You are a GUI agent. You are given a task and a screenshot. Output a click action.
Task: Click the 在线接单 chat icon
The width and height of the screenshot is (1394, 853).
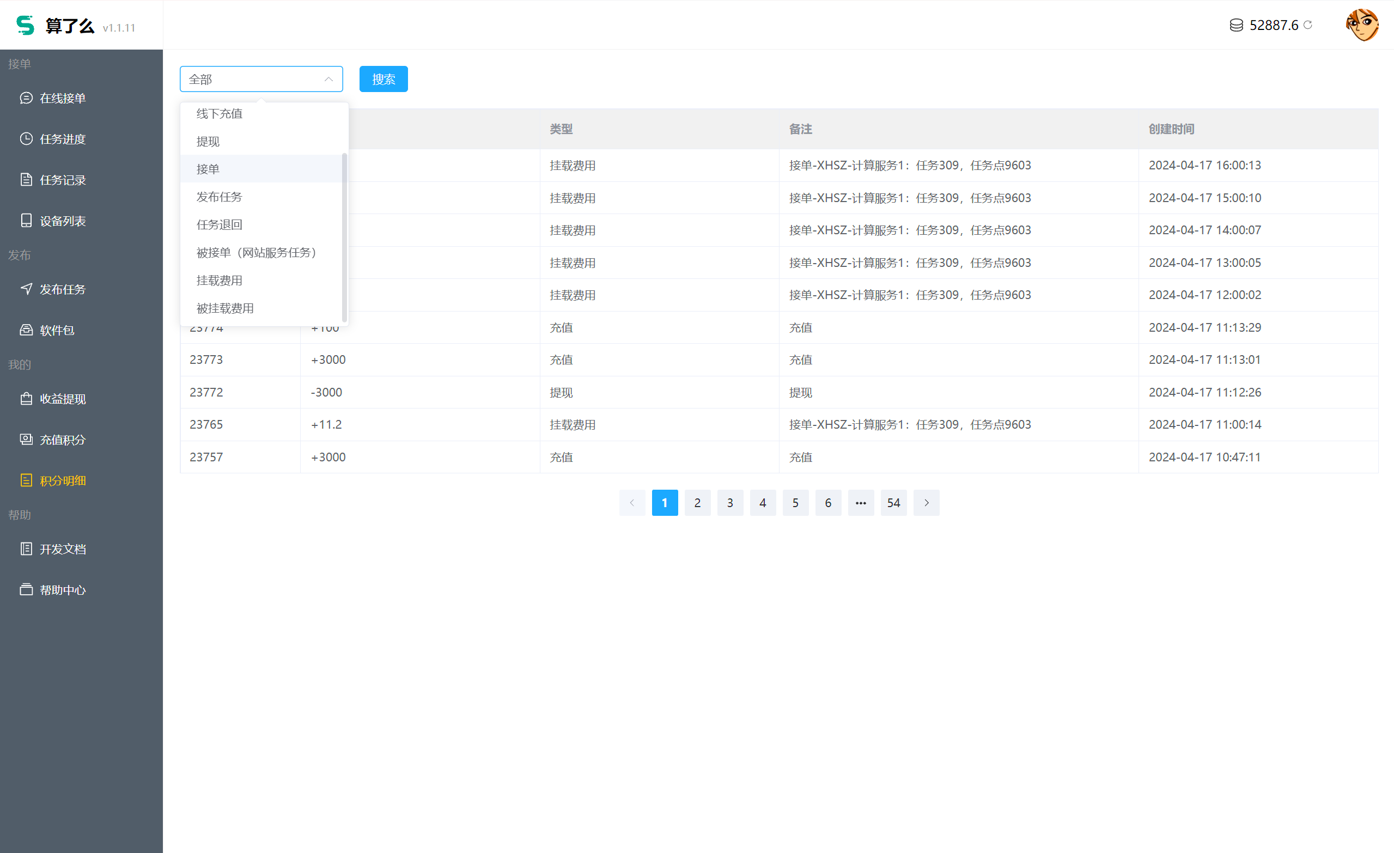(26, 98)
